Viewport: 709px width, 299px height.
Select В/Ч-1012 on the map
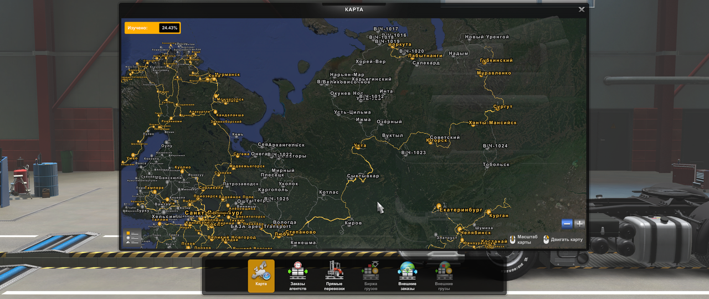pyautogui.click(x=372, y=96)
